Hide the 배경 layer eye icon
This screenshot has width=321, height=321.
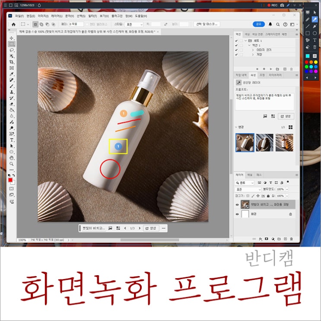[x=237, y=214]
